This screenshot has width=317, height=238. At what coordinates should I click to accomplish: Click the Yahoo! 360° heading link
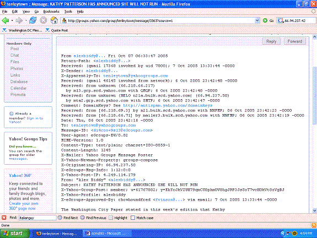click(x=20, y=175)
